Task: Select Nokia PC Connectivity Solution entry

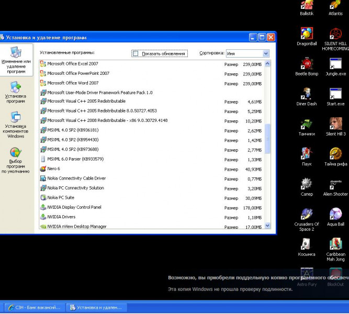Action: coord(151,188)
